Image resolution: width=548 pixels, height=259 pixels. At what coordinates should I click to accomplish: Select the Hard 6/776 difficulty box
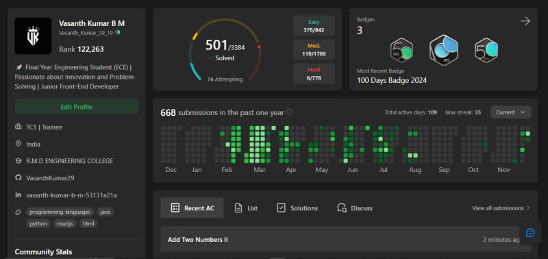314,73
